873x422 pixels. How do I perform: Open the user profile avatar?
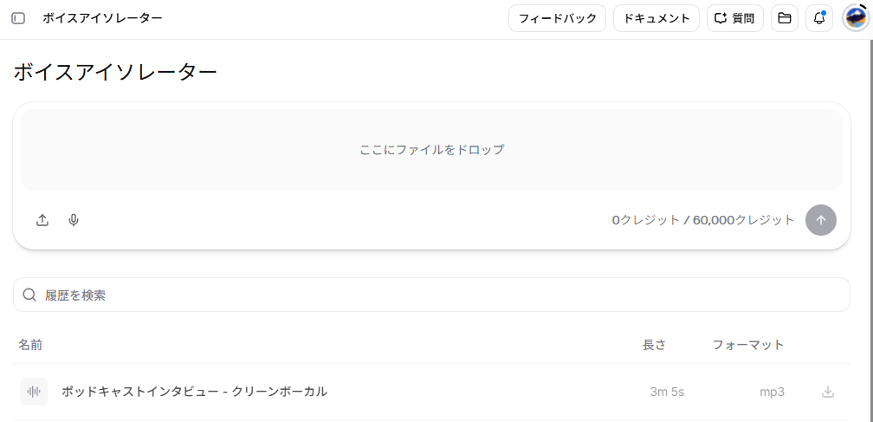click(x=855, y=18)
